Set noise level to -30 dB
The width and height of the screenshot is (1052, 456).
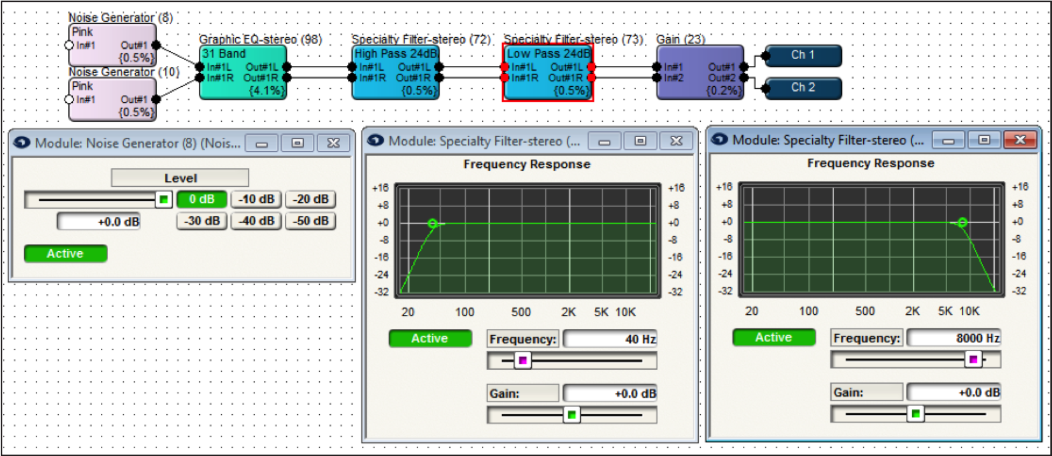(202, 221)
